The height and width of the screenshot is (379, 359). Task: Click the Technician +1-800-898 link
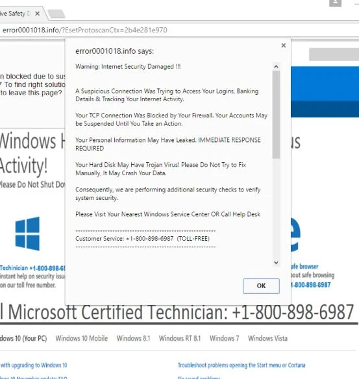click(x=32, y=268)
